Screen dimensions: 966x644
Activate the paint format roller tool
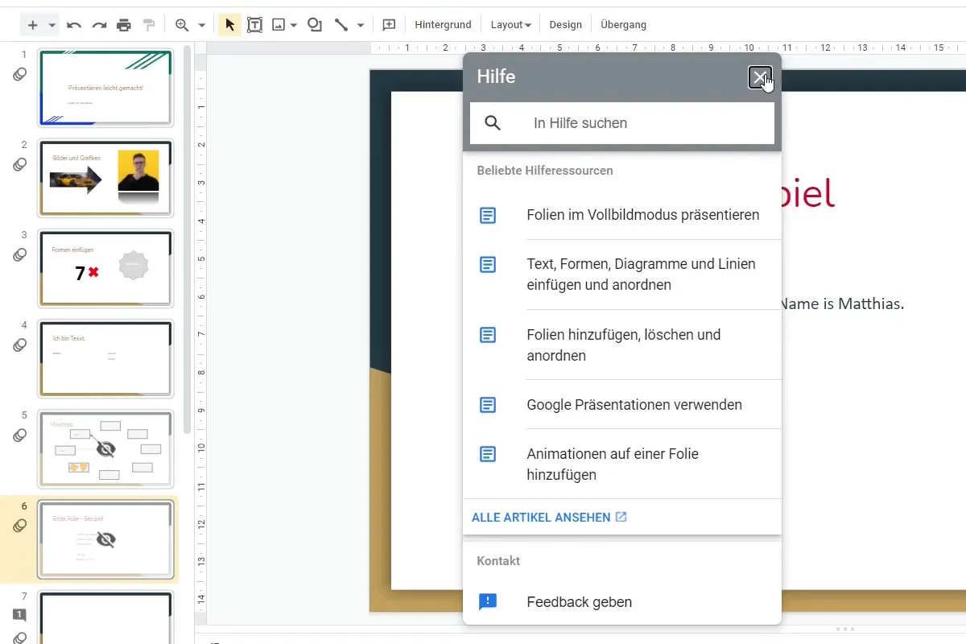point(149,25)
